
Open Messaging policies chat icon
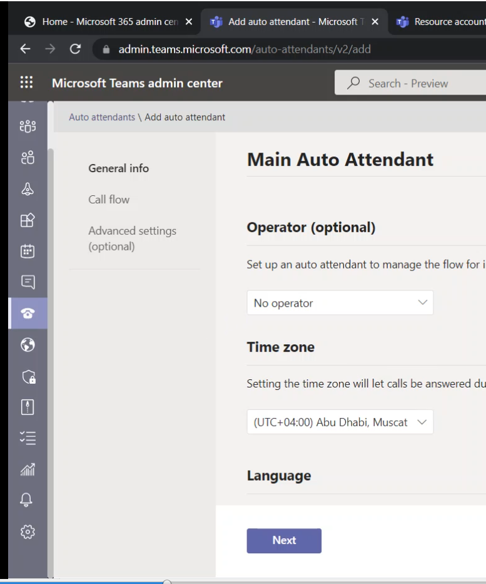tap(28, 282)
